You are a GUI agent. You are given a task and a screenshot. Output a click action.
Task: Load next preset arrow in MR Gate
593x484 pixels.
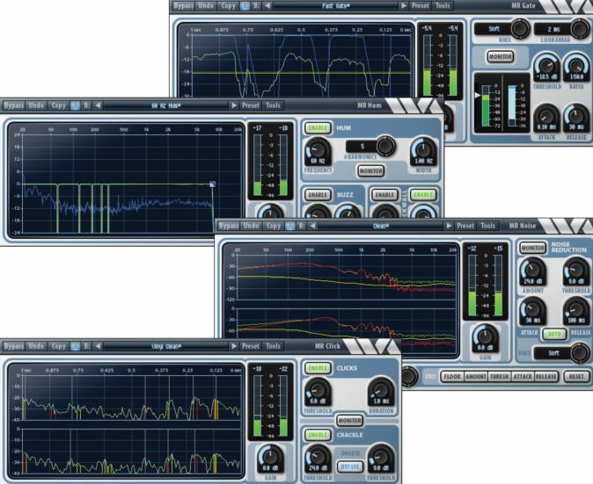point(404,5)
